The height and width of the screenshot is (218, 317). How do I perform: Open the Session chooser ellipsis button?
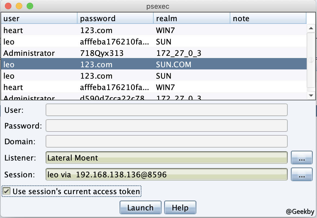pos(302,175)
